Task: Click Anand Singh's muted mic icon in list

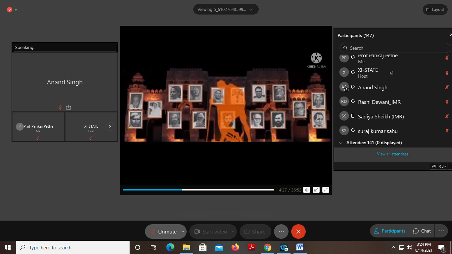Action: click(x=447, y=87)
